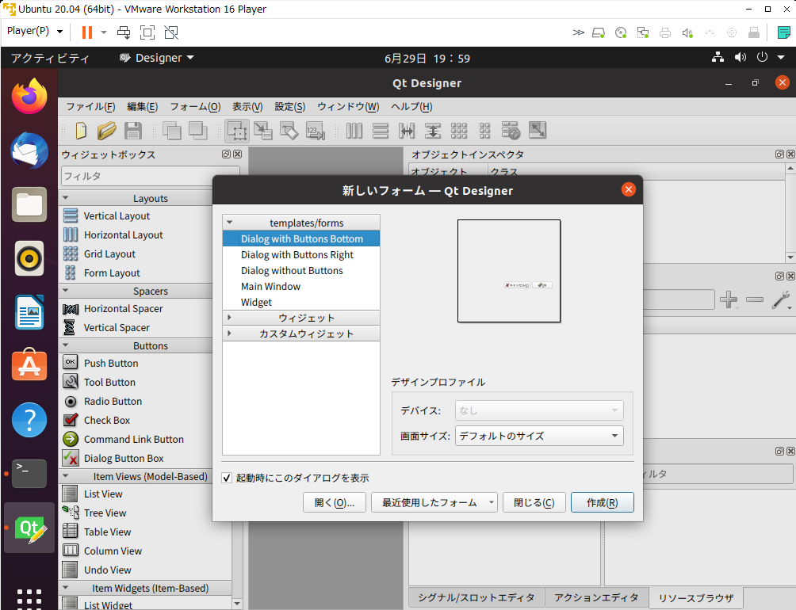The image size is (796, 610).
Task: Select the Dialog with Buttons Right template
Action: [301, 254]
